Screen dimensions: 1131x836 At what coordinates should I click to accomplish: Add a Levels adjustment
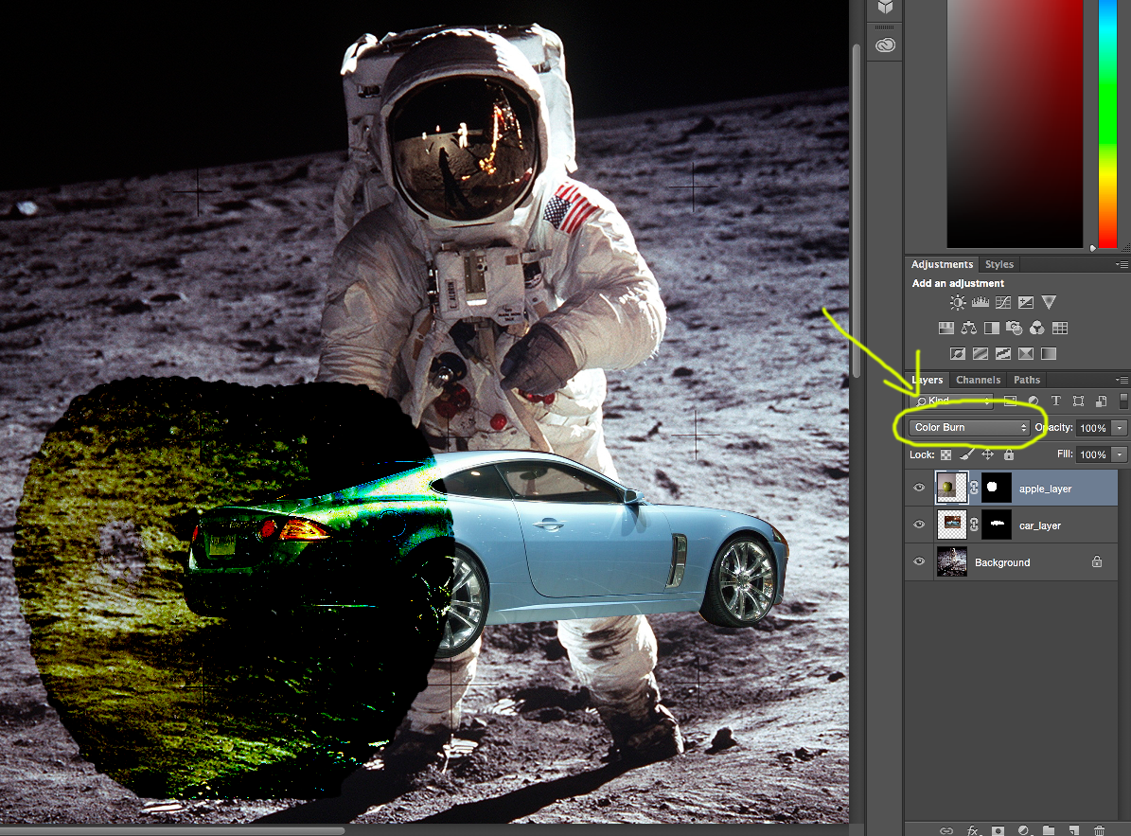point(981,303)
